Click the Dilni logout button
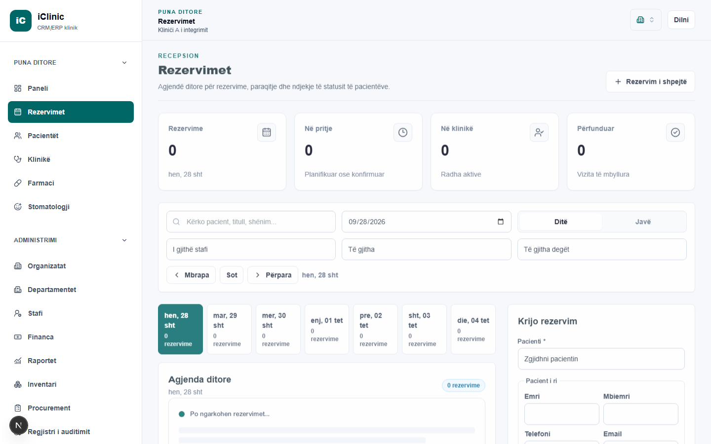The height and width of the screenshot is (444, 711). click(x=681, y=20)
